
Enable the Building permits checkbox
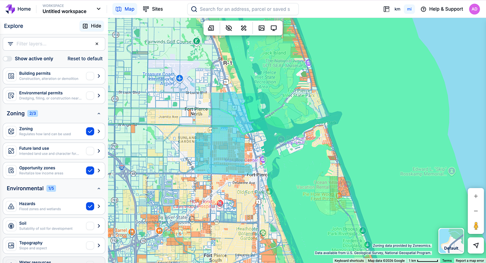[90, 76]
